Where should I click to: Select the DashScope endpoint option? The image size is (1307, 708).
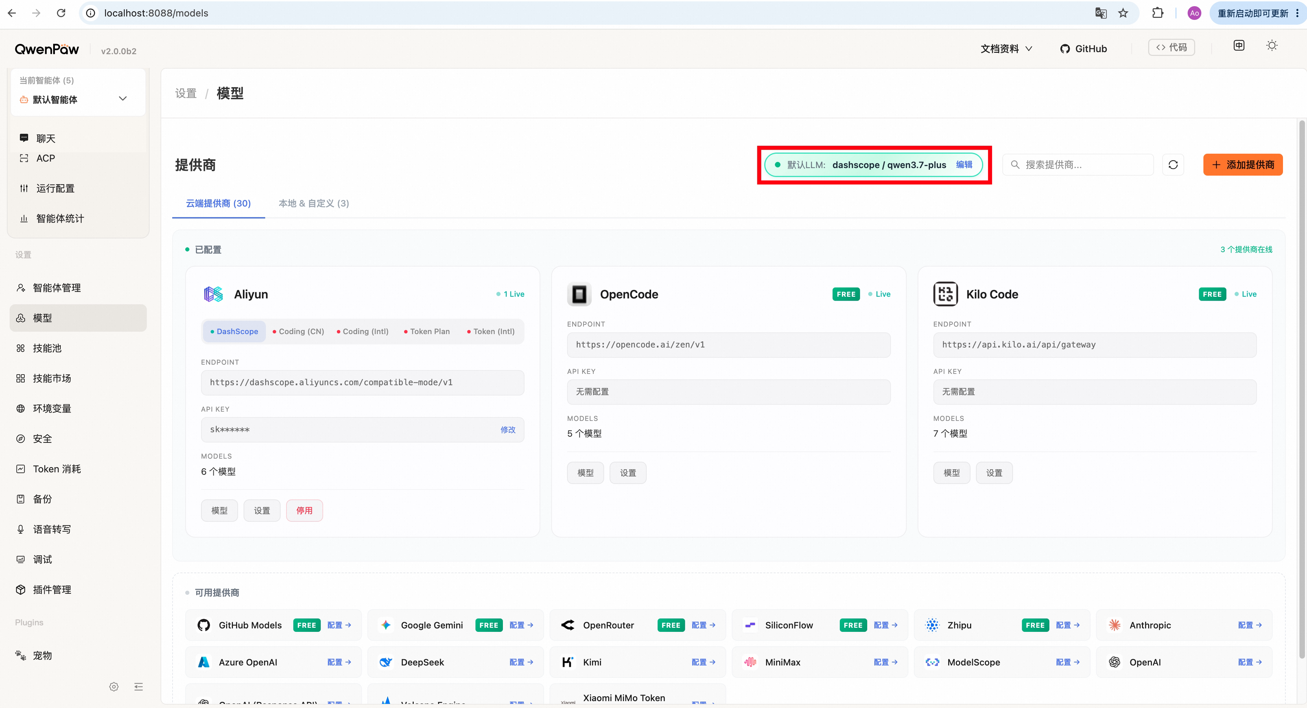pyautogui.click(x=234, y=332)
